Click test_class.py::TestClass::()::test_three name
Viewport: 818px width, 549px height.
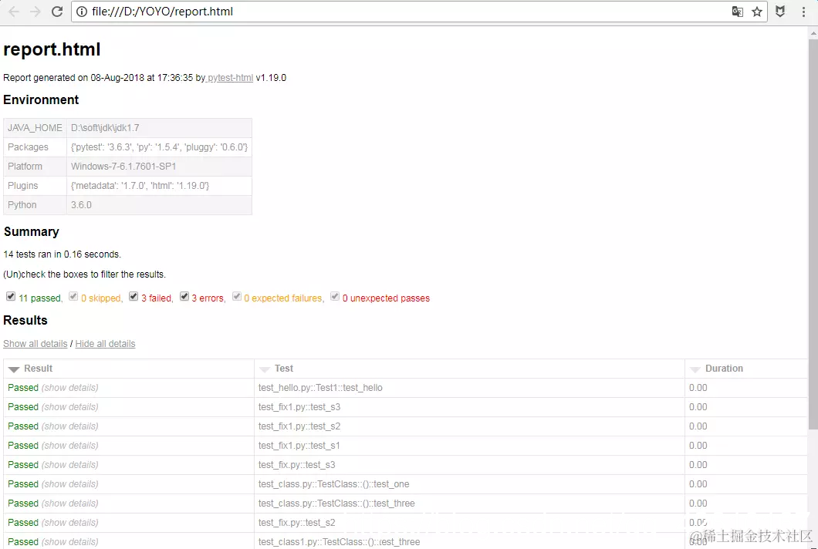click(x=336, y=504)
